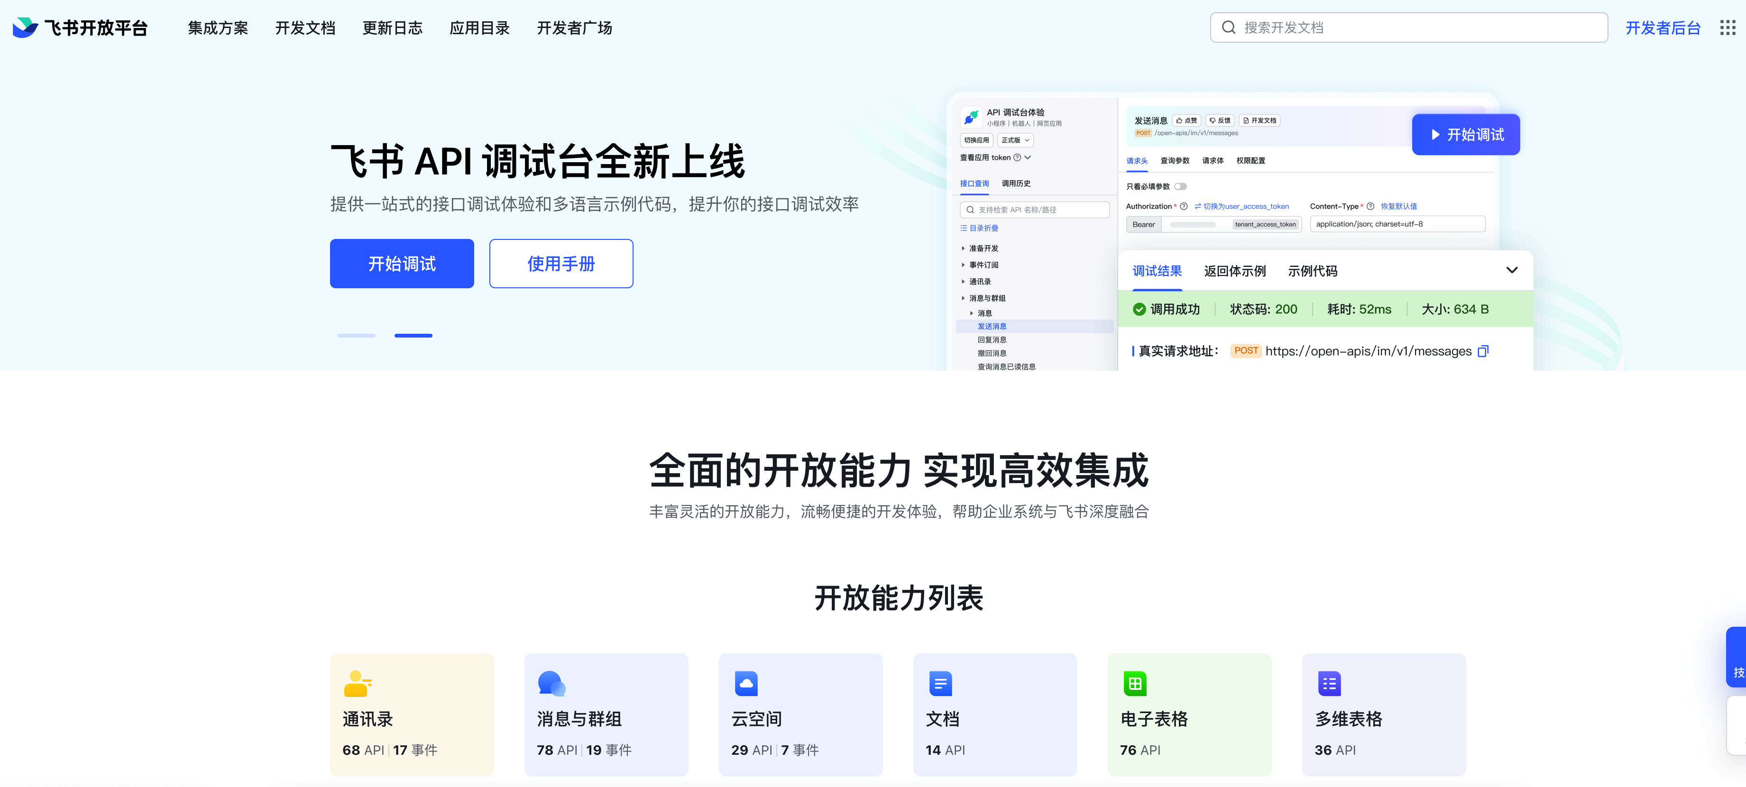Select the first carousel indicator

(x=357, y=336)
